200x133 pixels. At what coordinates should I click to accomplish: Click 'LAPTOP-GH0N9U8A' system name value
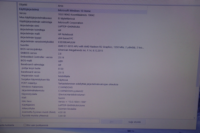click(69, 27)
